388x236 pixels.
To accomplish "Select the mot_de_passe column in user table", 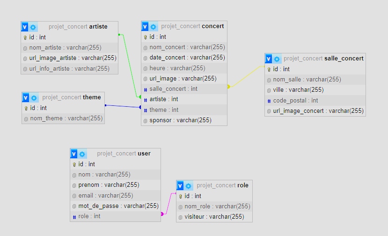I will [x=118, y=206].
